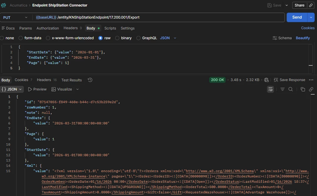Open the request Body tab
Image resolution: width=317 pixels, height=196 pixels.
point(93,28)
